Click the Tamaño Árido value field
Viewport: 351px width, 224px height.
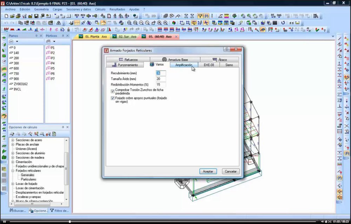161,79
